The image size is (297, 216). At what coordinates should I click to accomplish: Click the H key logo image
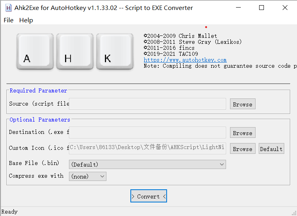[75, 51]
